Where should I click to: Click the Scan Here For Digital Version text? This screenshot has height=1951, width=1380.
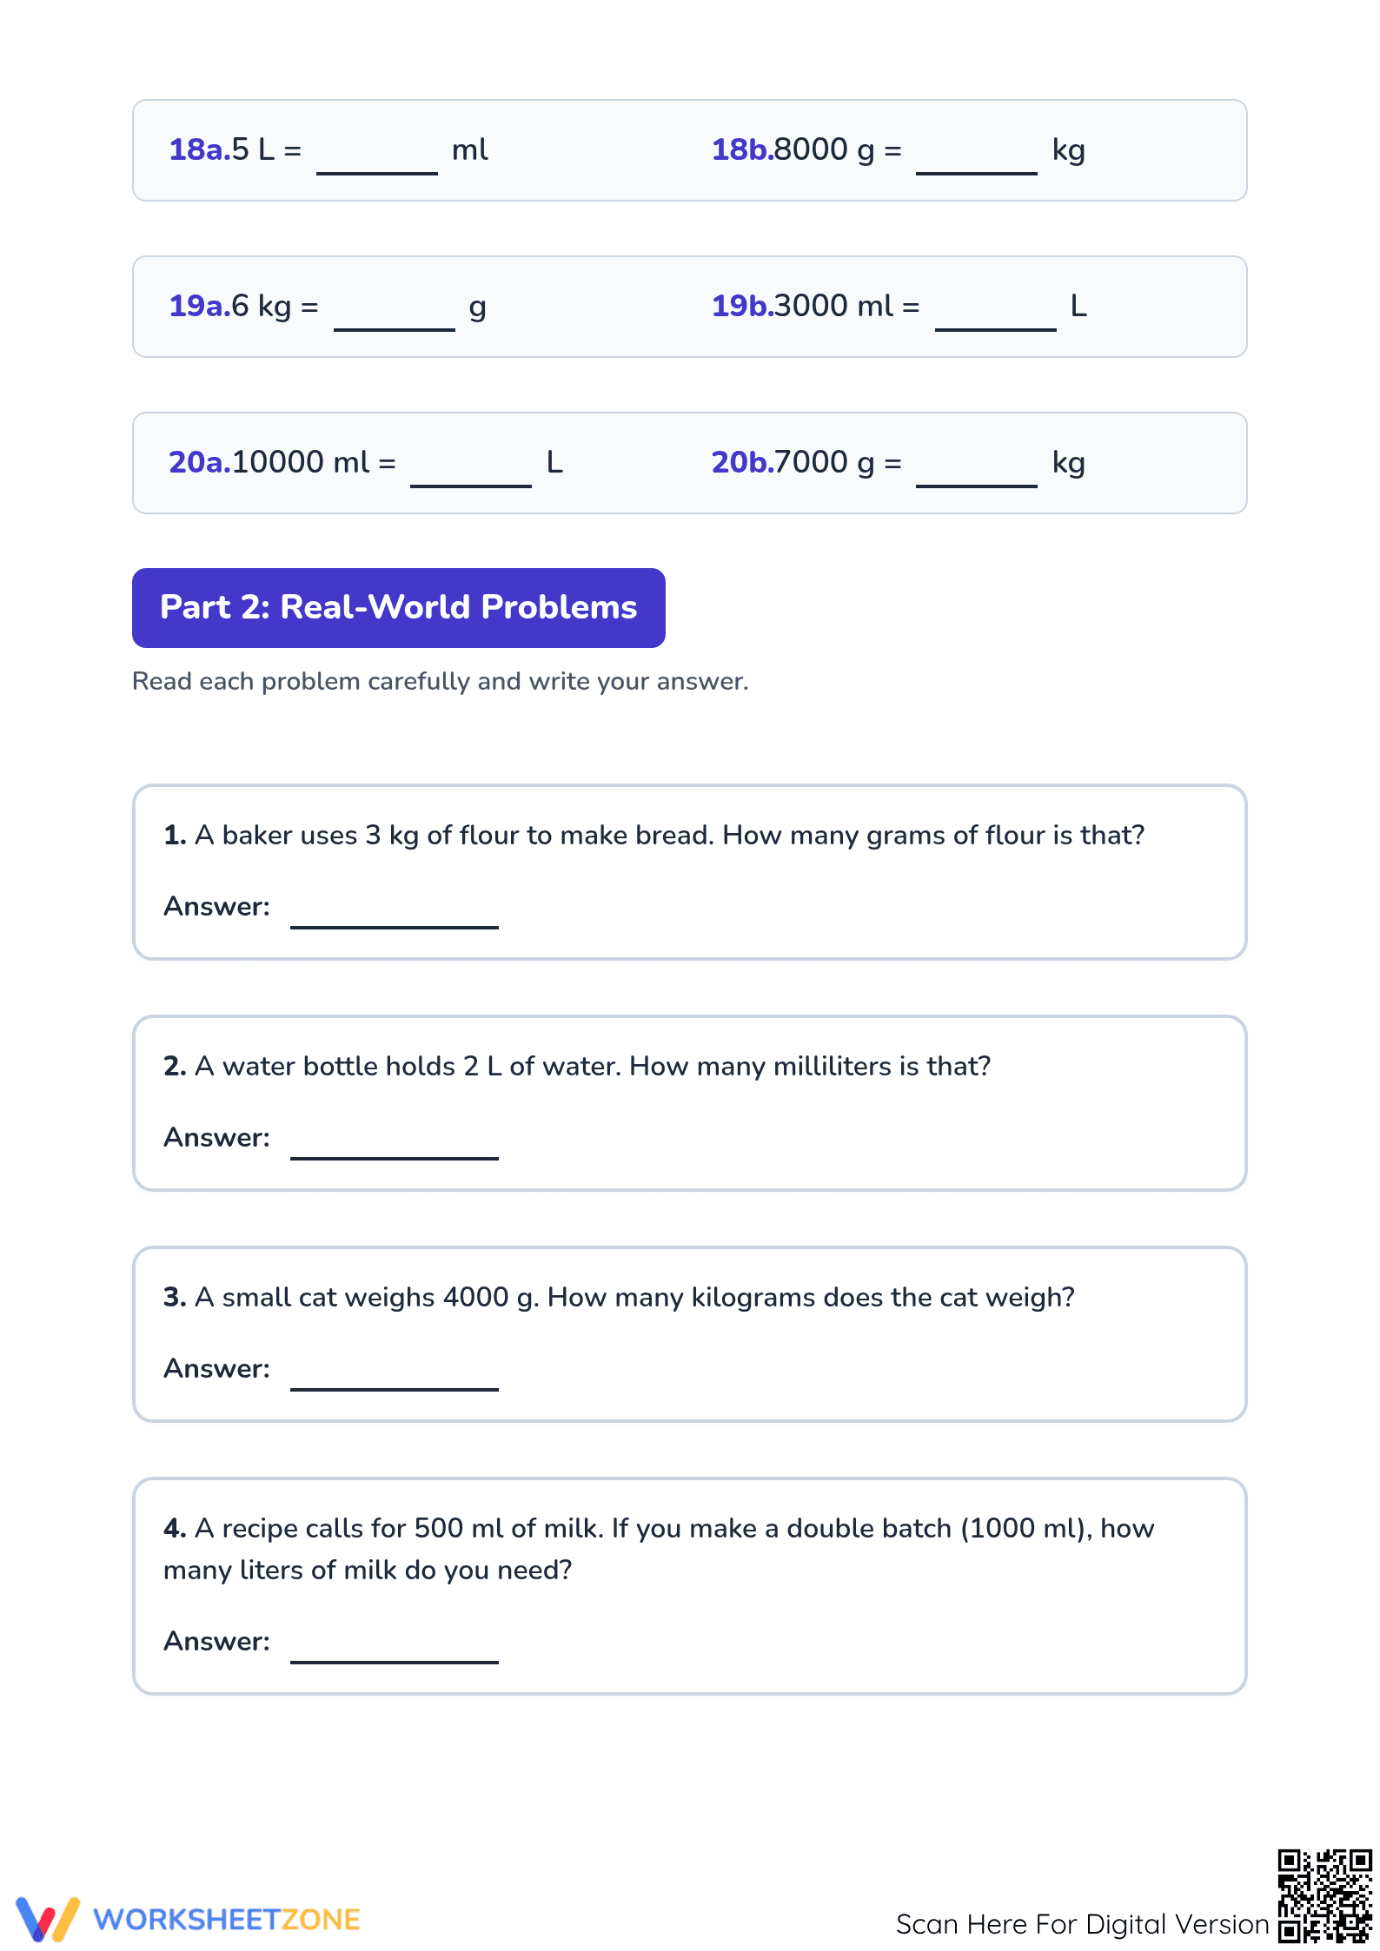1083,1924
